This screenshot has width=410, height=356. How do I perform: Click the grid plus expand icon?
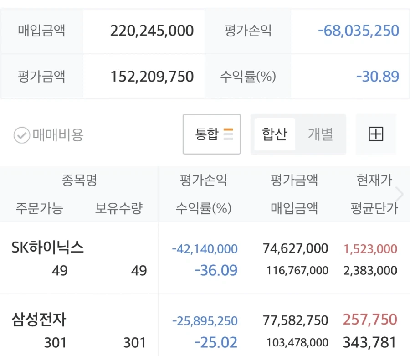(376, 134)
